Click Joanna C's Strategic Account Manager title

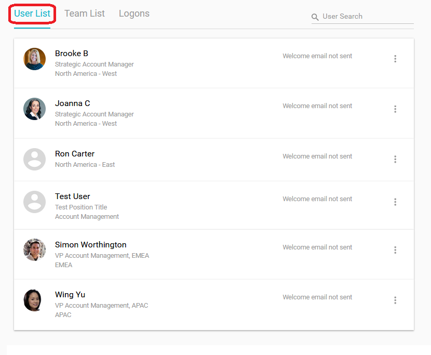click(95, 114)
